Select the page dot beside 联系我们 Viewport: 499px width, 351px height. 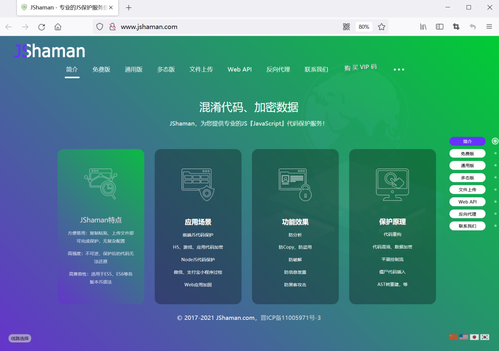pyautogui.click(x=496, y=226)
